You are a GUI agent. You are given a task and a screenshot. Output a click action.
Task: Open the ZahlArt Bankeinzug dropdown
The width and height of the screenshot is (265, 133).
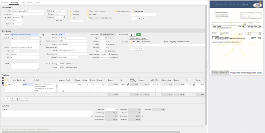72,38
